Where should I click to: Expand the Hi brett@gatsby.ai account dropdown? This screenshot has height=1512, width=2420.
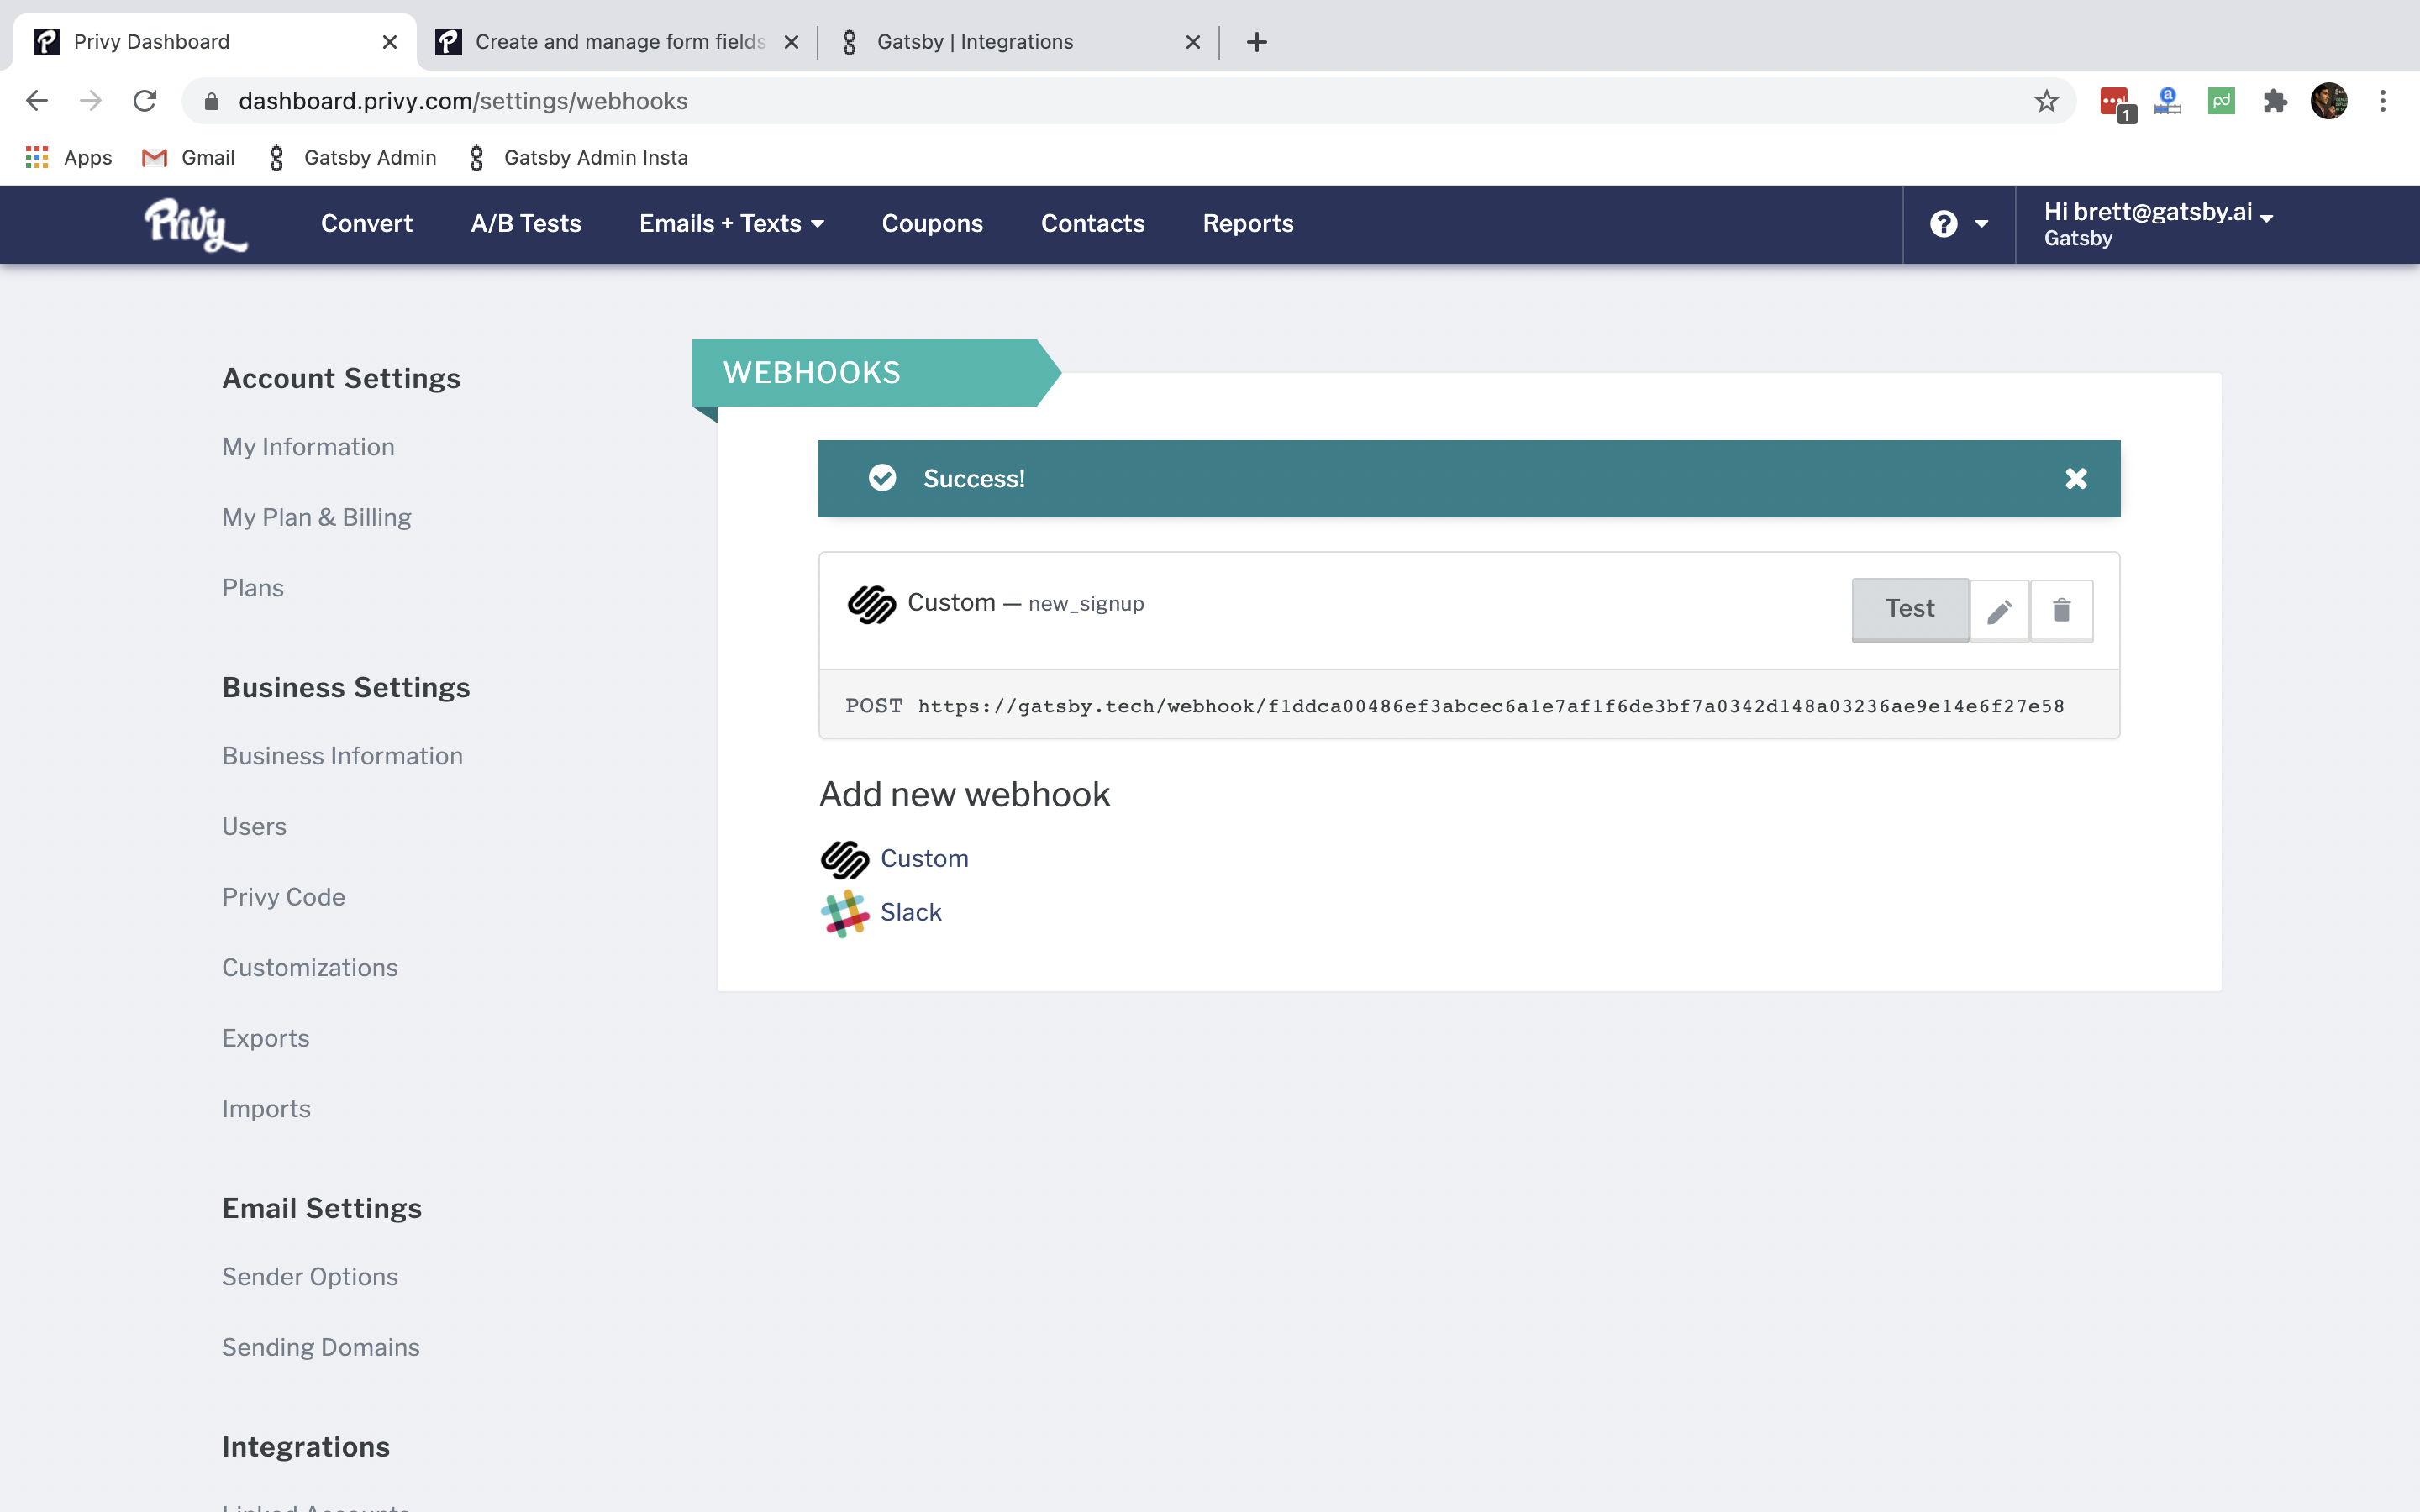pyautogui.click(x=2158, y=224)
